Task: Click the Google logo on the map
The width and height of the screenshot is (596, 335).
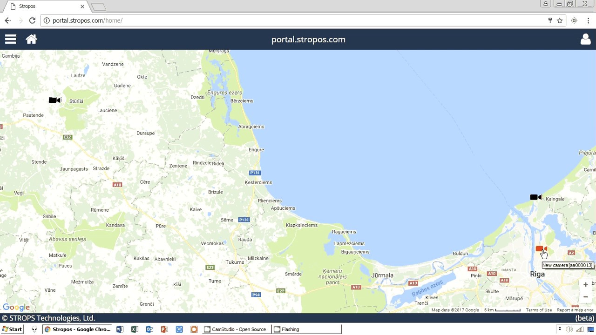Action: [x=16, y=308]
